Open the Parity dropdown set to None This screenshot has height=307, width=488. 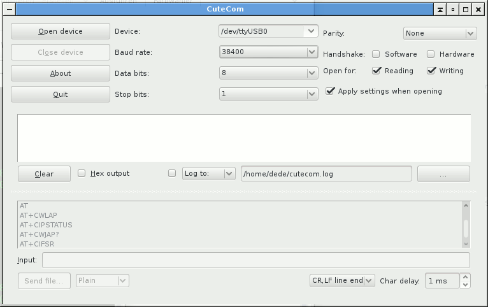[x=440, y=33]
